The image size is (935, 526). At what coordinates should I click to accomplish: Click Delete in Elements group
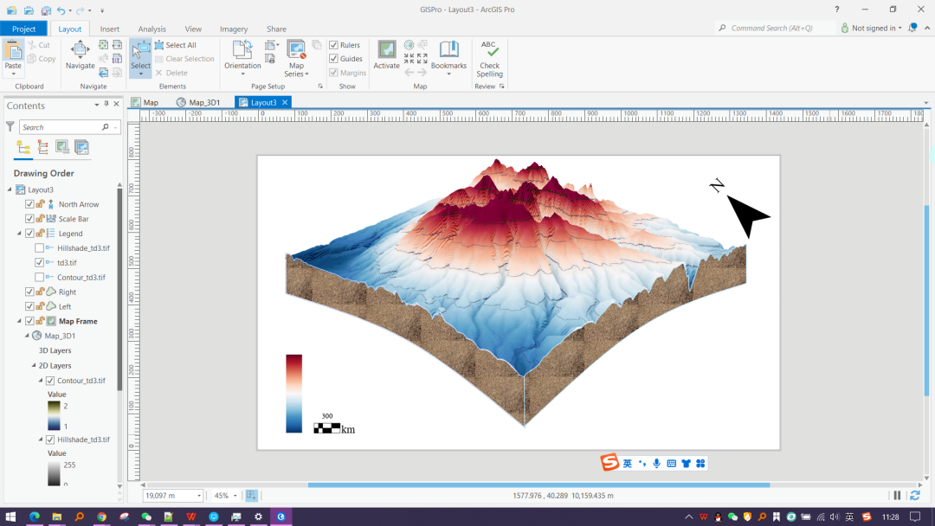171,73
